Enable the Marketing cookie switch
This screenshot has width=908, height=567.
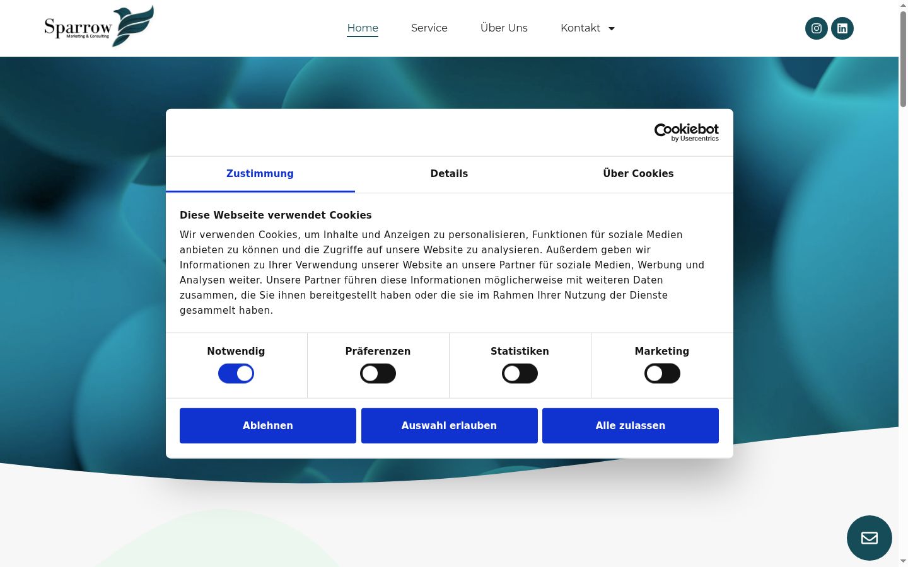662,374
